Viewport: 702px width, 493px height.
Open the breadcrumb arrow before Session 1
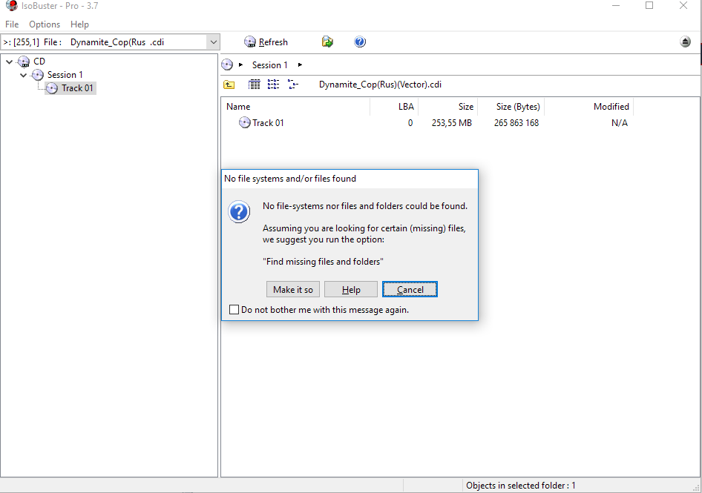click(241, 65)
